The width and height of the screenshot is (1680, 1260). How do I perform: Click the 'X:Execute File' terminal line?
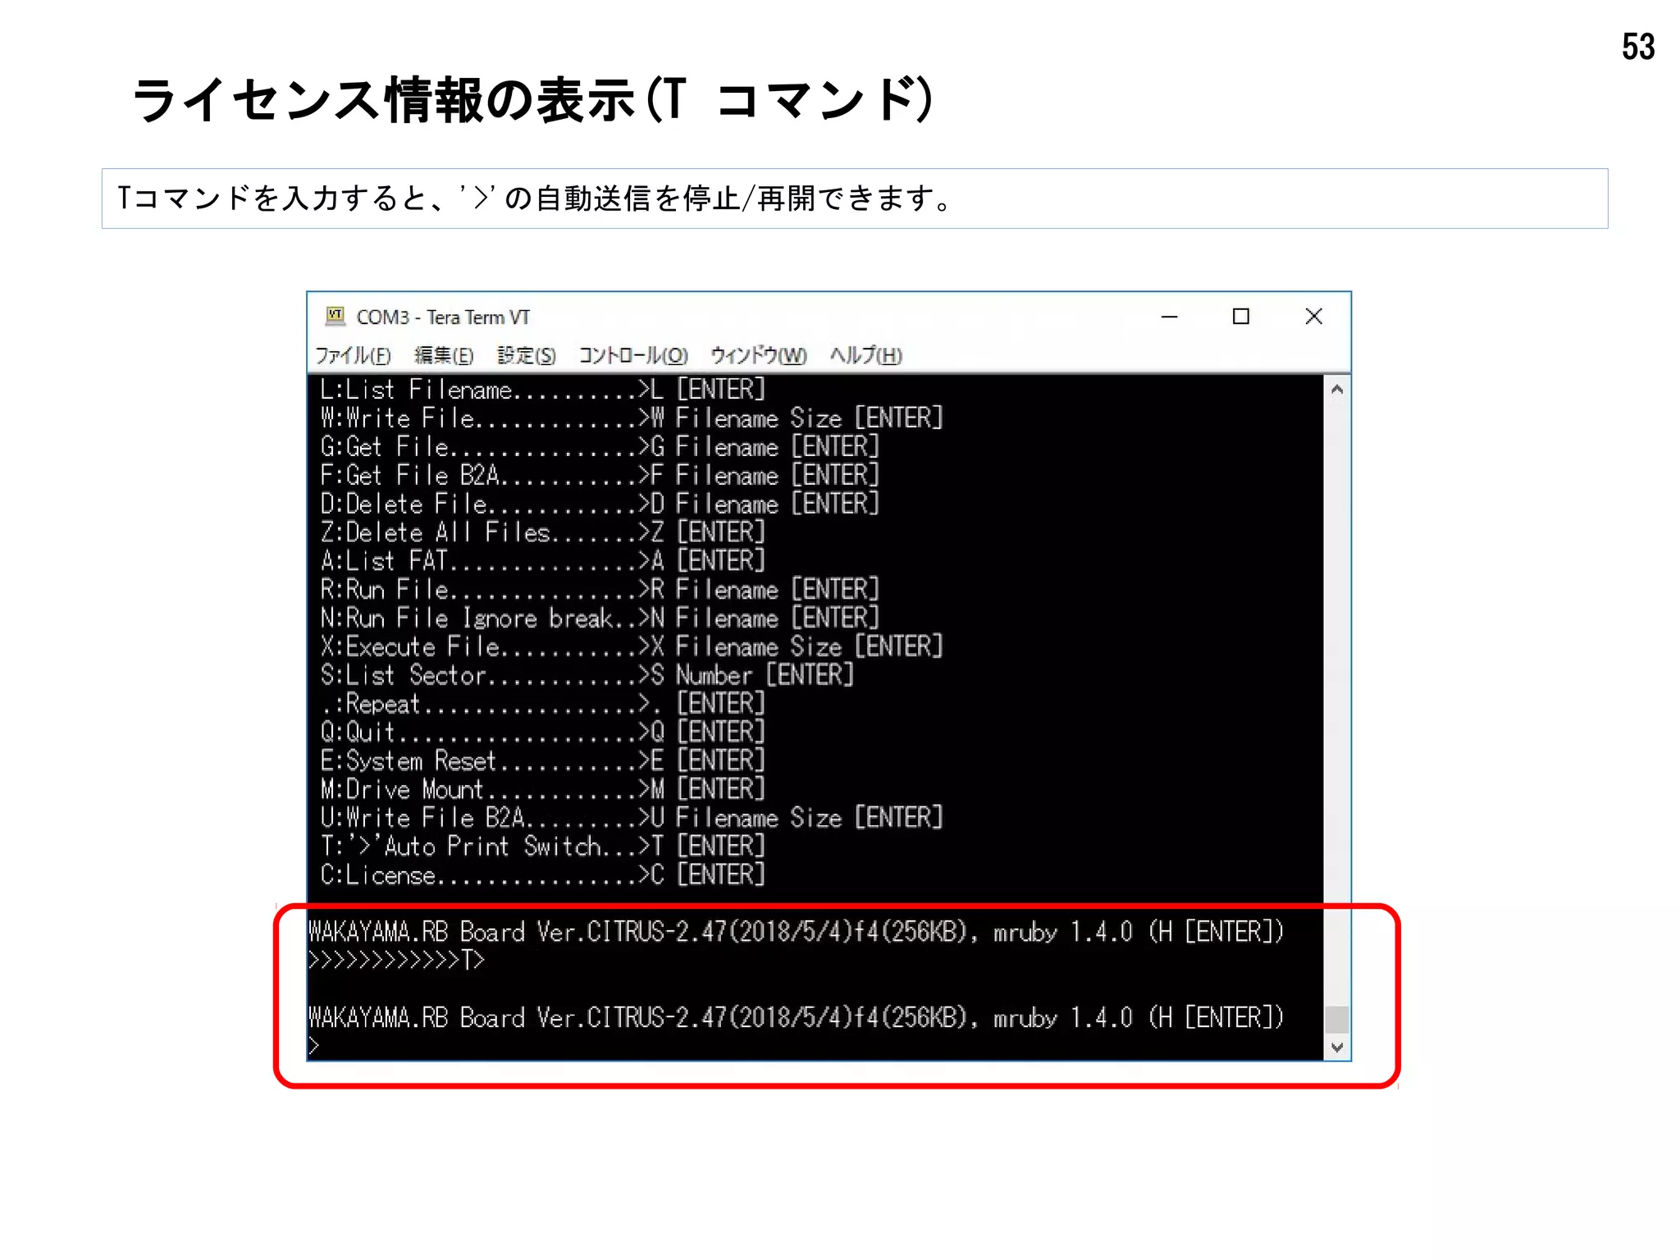[632, 646]
